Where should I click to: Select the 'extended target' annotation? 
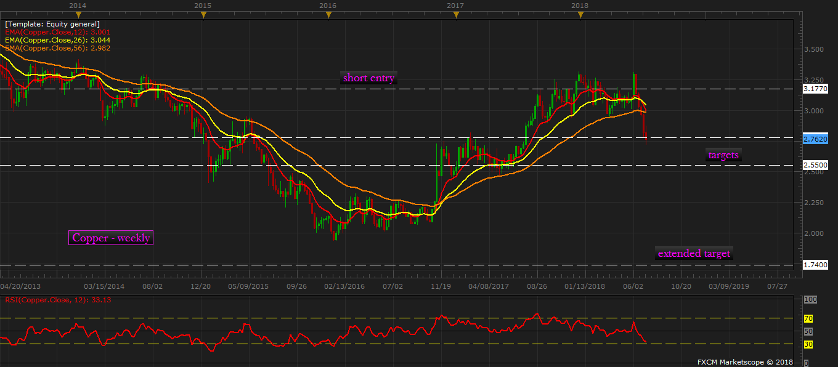tap(694, 253)
